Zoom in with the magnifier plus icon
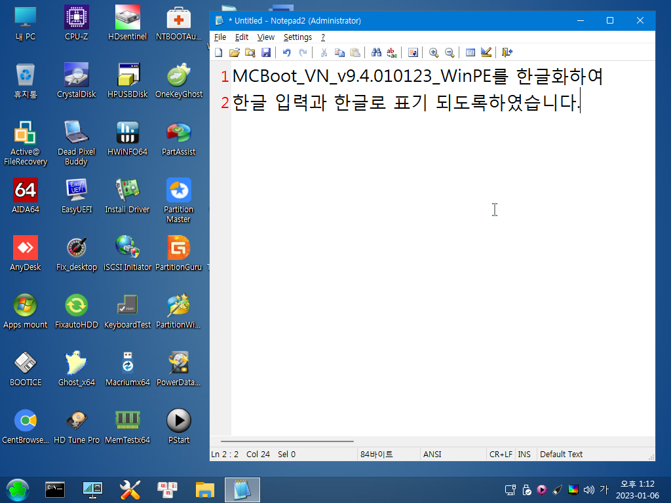 tap(434, 52)
